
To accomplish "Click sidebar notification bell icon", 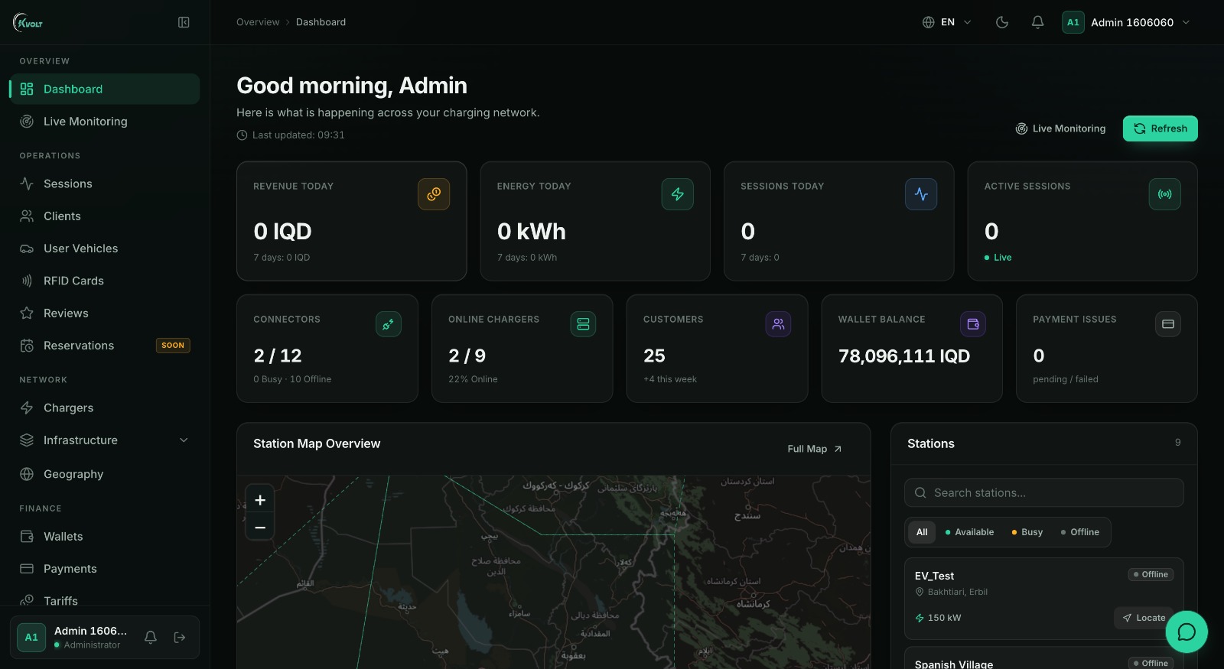I will [x=151, y=637].
